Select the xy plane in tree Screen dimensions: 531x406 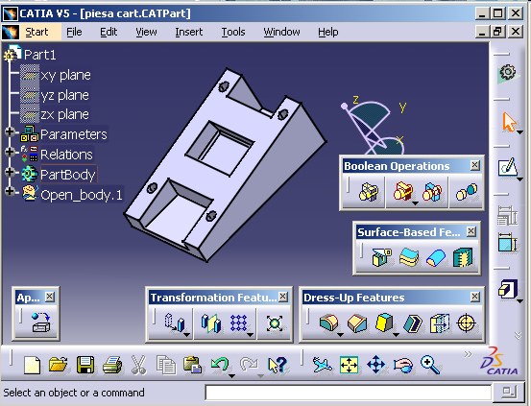pos(65,75)
